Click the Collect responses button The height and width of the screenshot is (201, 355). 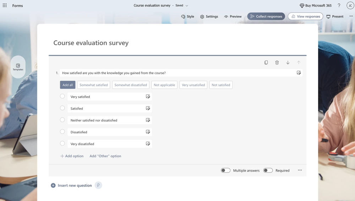tap(266, 16)
